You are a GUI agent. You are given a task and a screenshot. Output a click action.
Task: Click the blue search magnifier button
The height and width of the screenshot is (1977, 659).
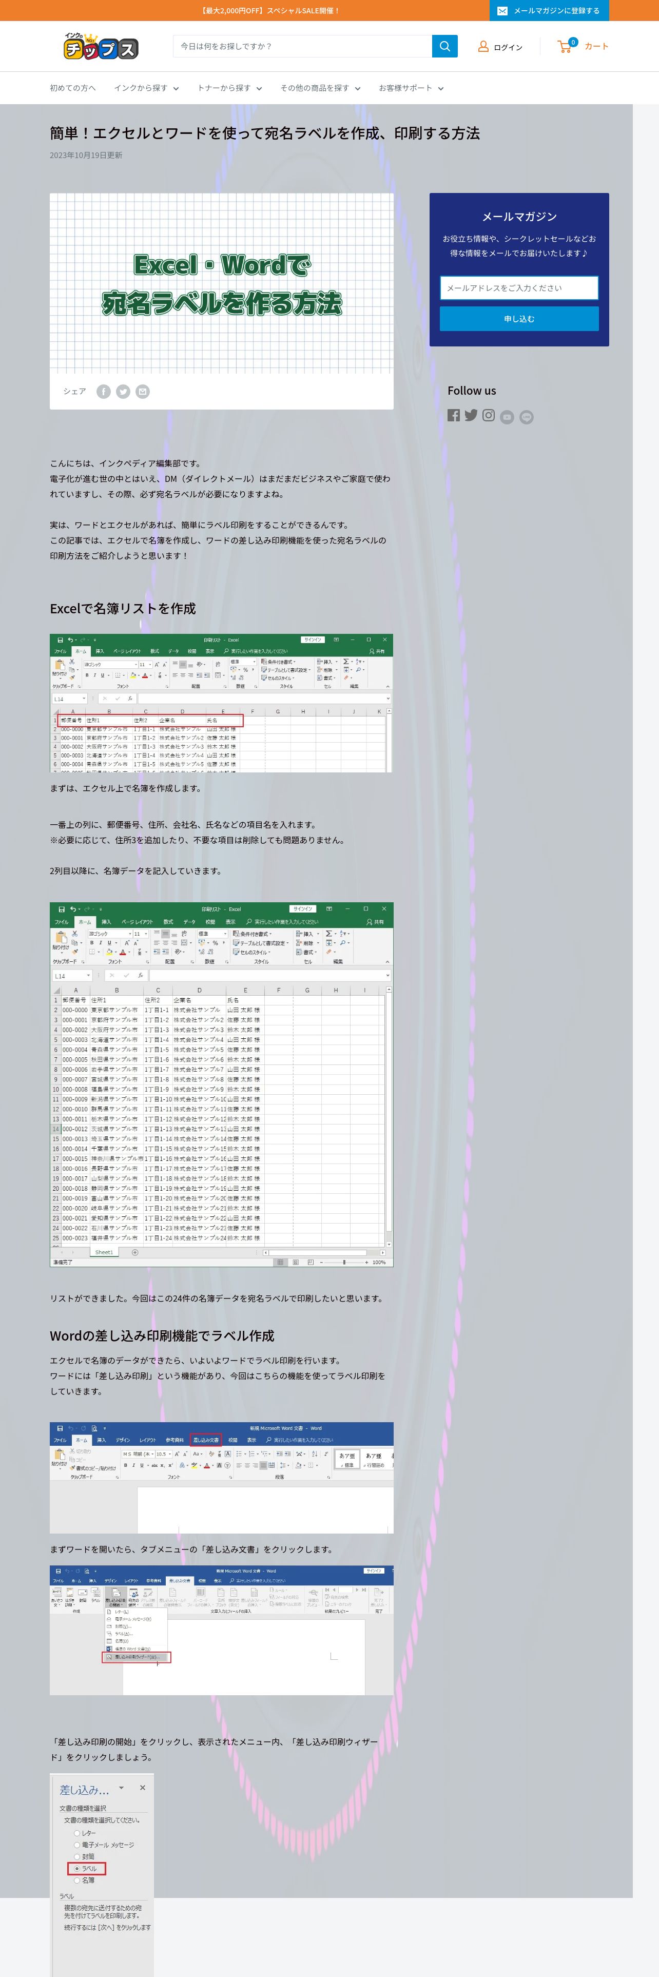[x=445, y=46]
